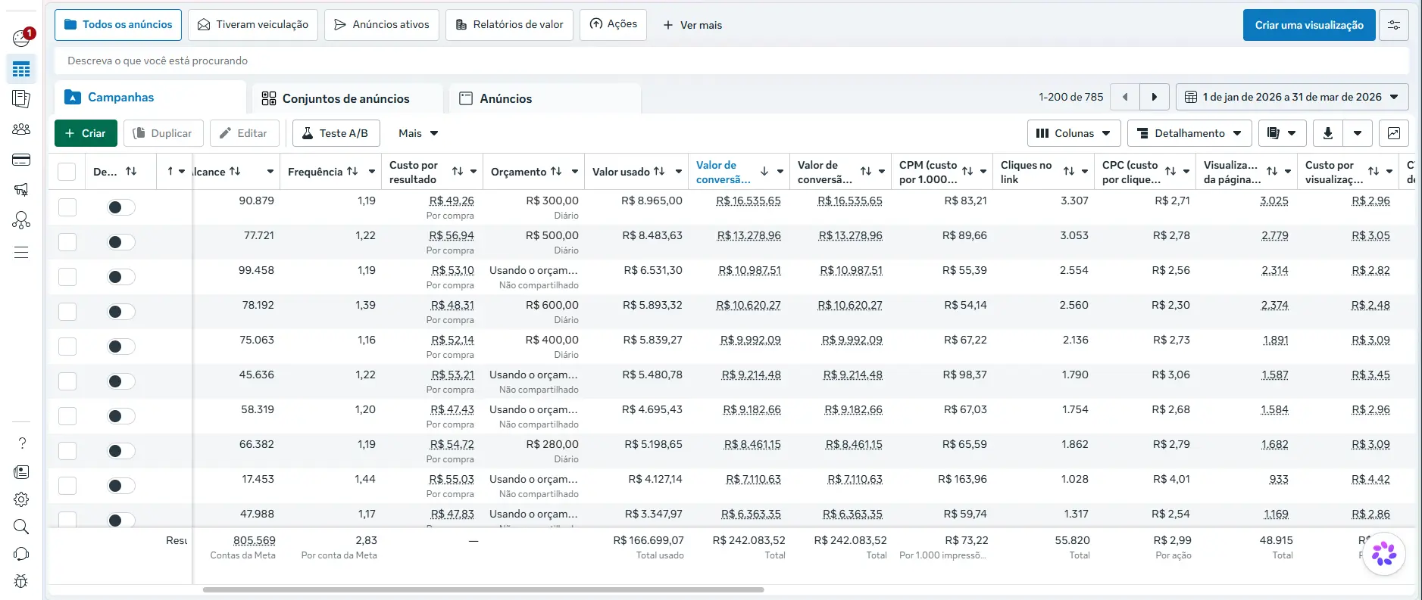Go to the next page of results
1422x600 pixels.
coord(1155,97)
